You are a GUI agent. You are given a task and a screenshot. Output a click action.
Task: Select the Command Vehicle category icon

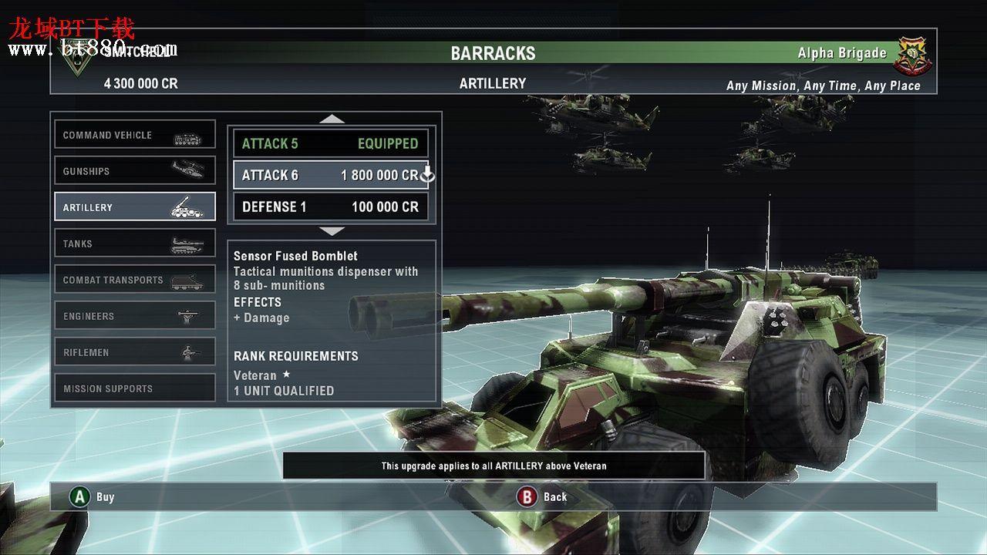tap(187, 139)
